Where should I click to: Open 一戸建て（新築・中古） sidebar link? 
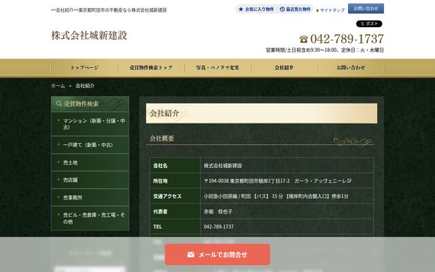90,145
